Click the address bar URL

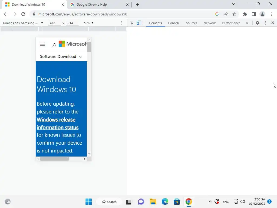[83, 14]
